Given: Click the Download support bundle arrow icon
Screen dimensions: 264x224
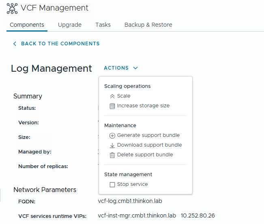Looking at the screenshot, I should pyautogui.click(x=112, y=145).
